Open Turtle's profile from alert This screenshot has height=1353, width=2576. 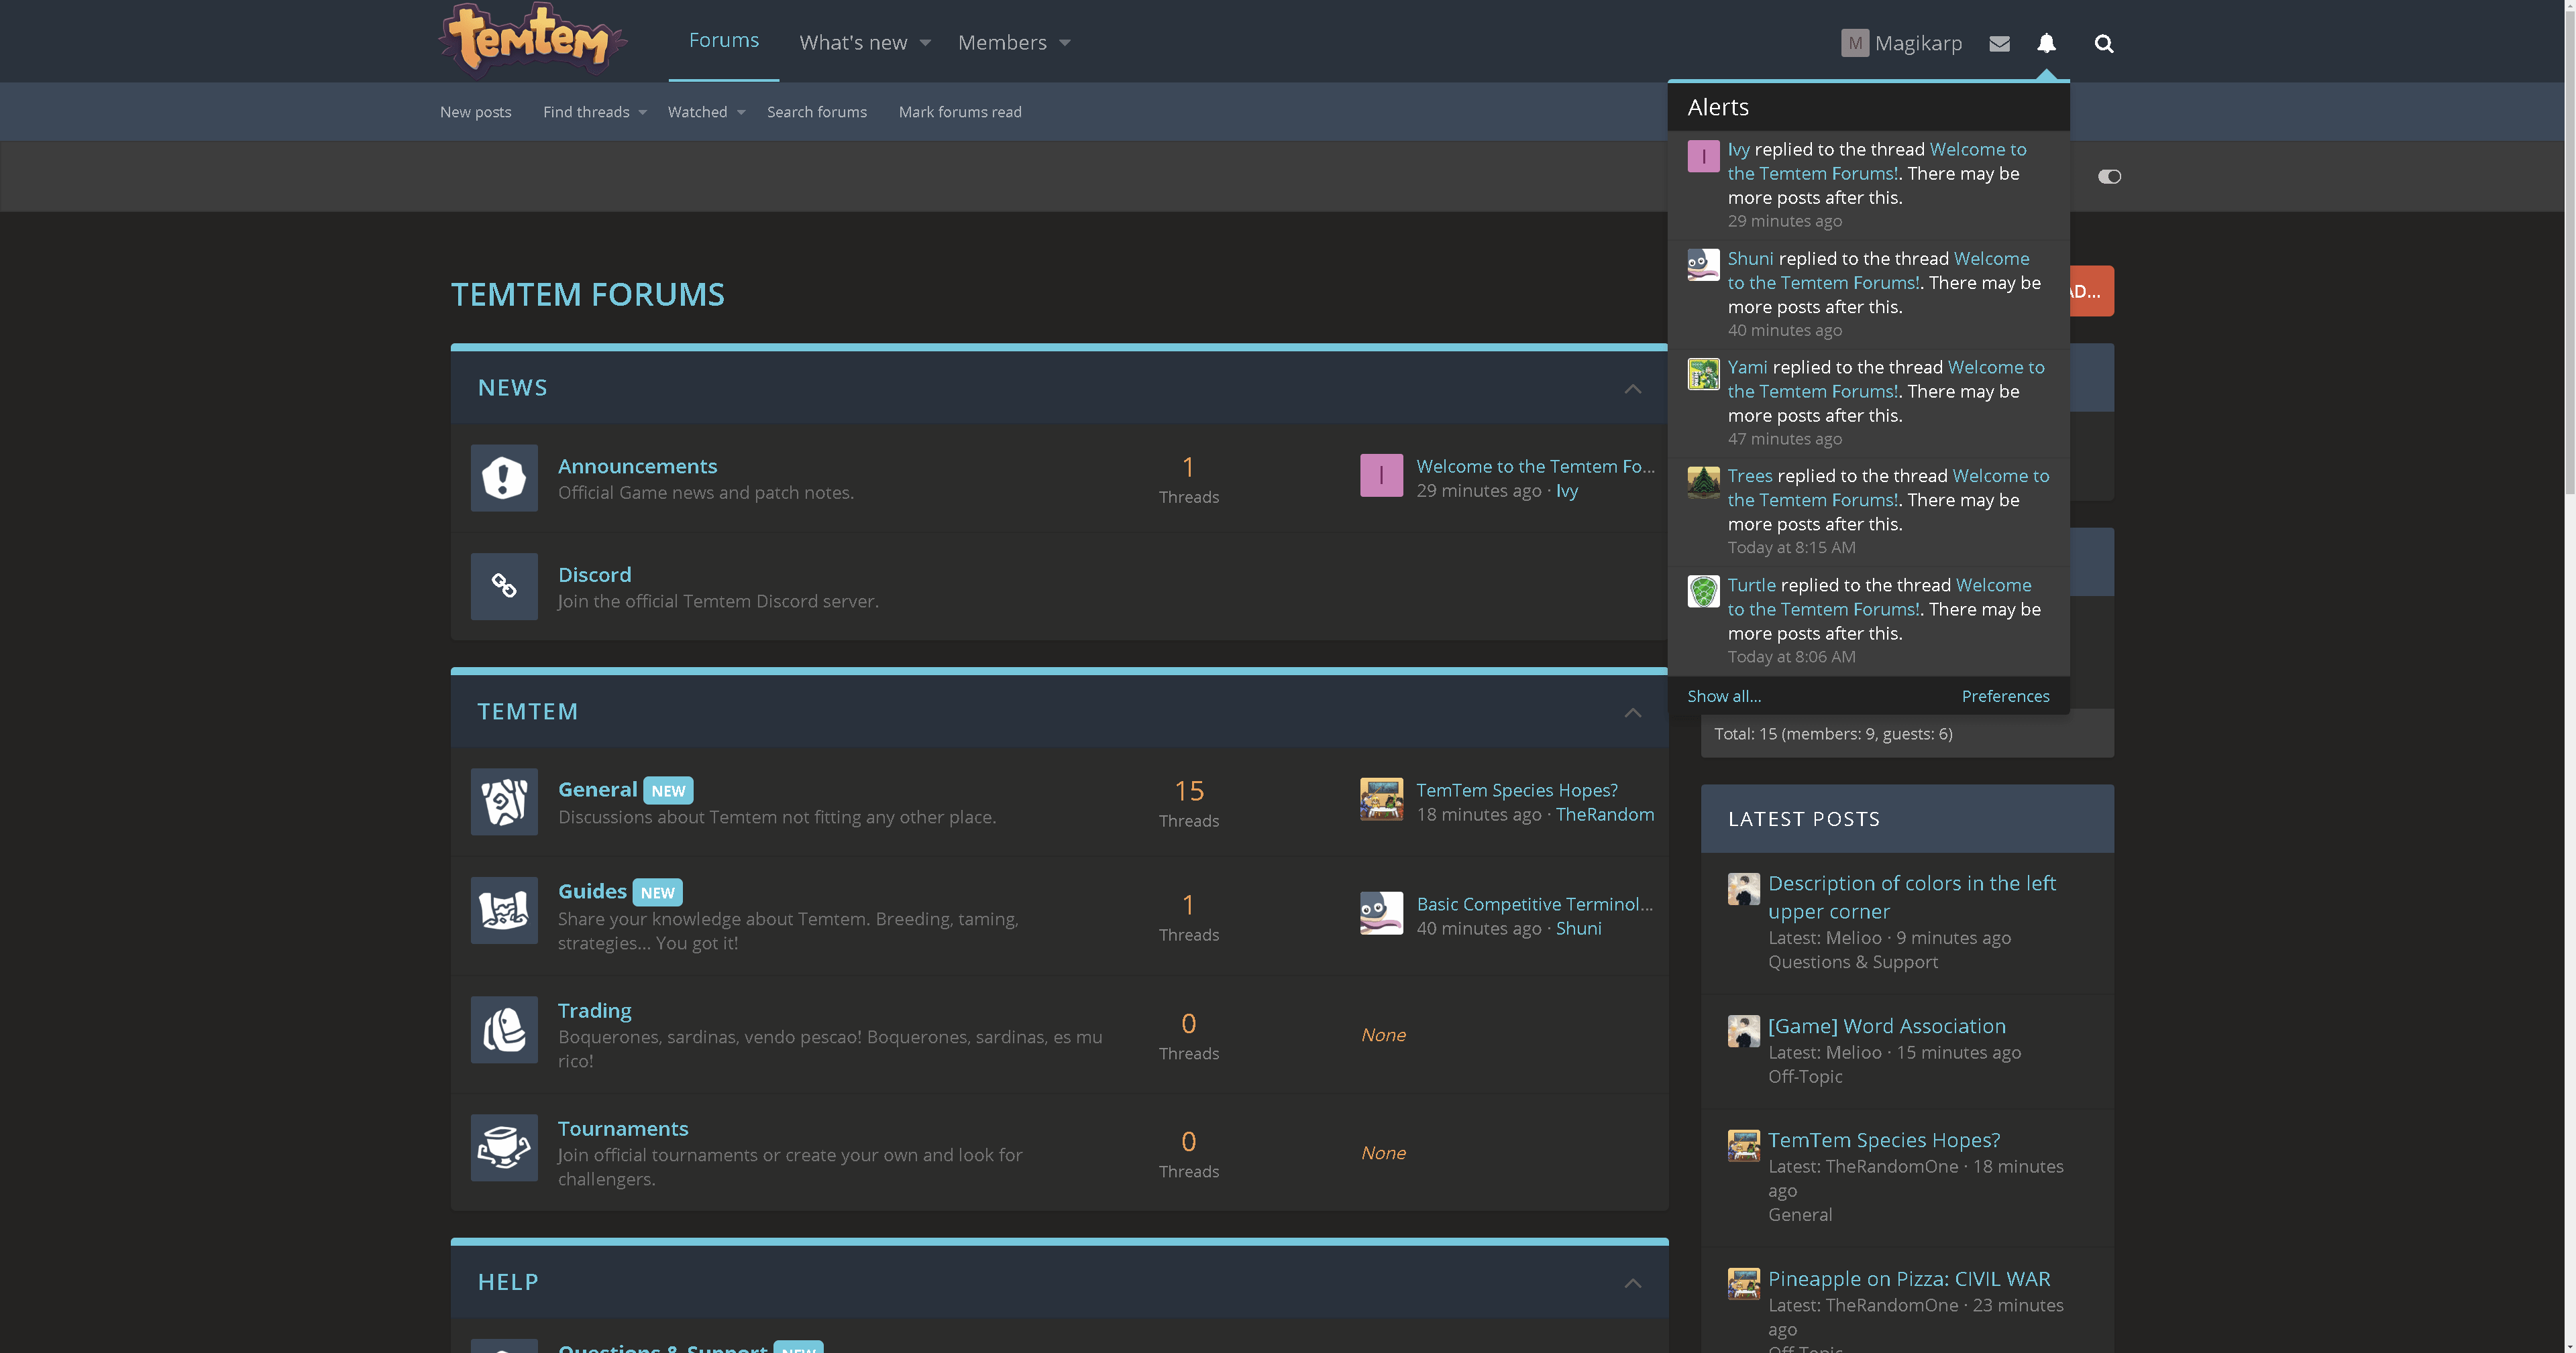click(x=1752, y=585)
